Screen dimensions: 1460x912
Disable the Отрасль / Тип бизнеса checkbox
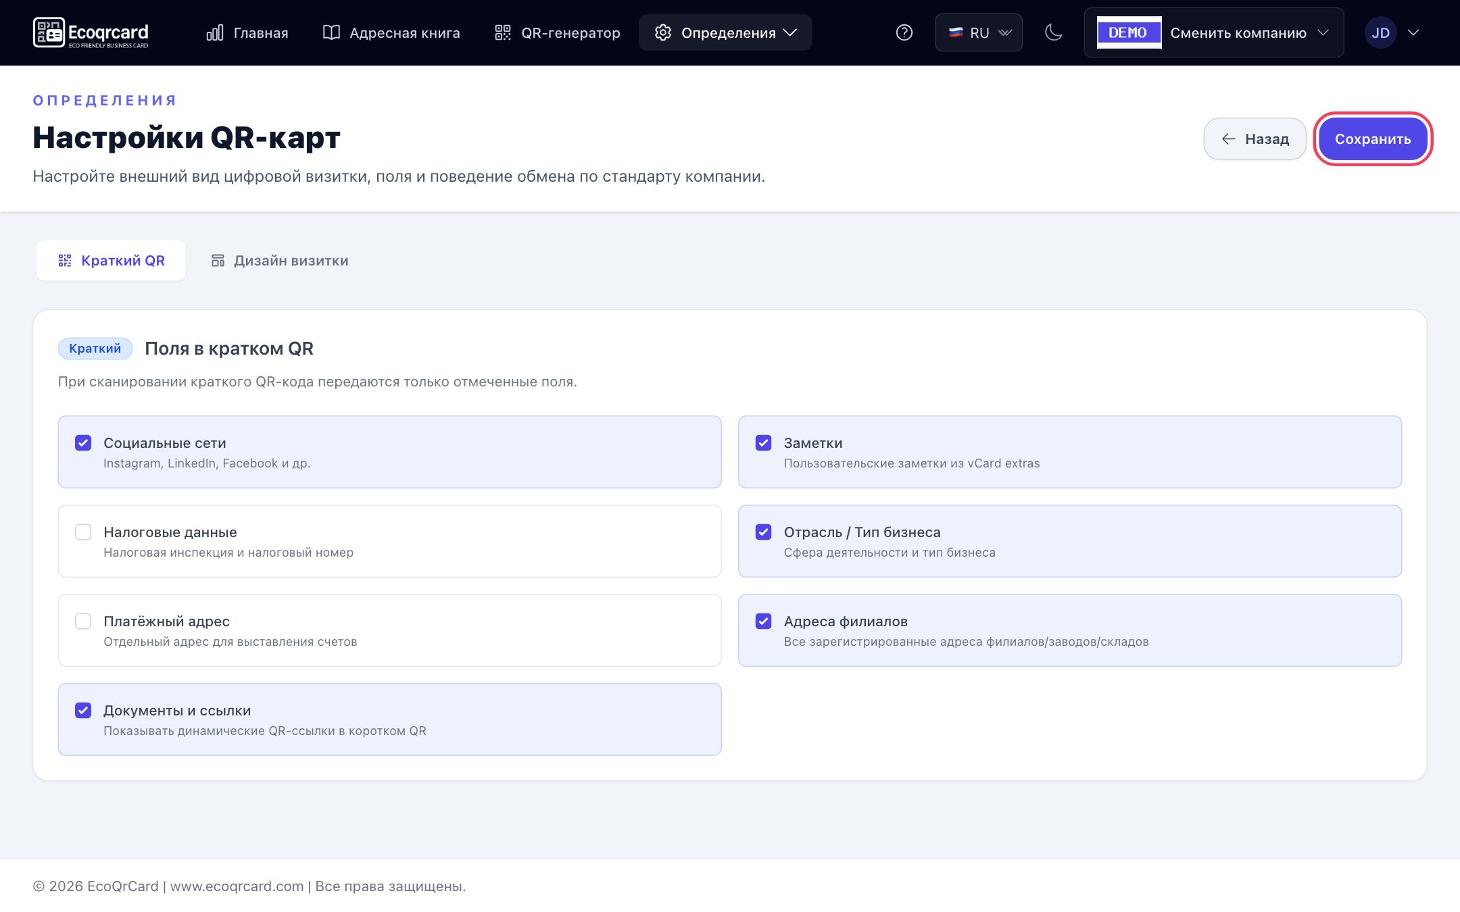763,532
